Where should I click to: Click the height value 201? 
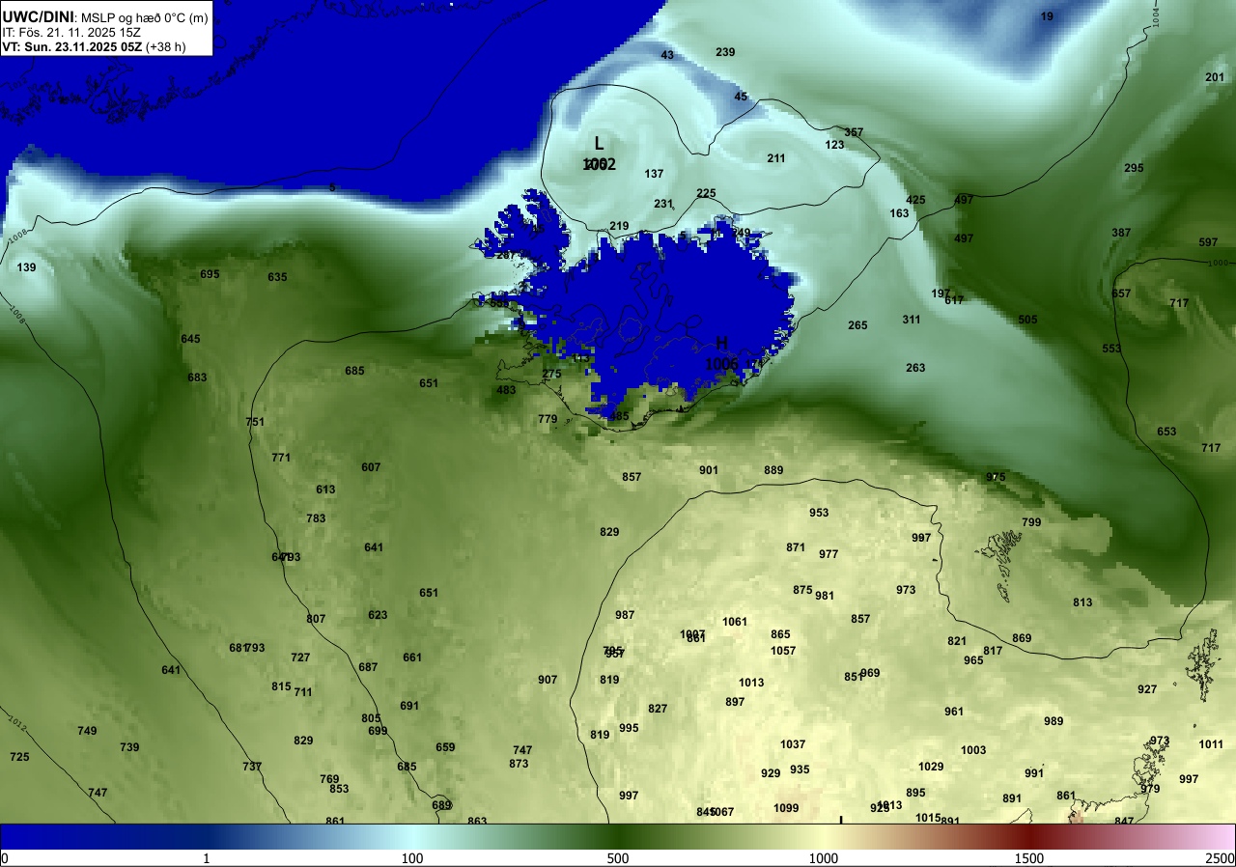pyautogui.click(x=1215, y=77)
